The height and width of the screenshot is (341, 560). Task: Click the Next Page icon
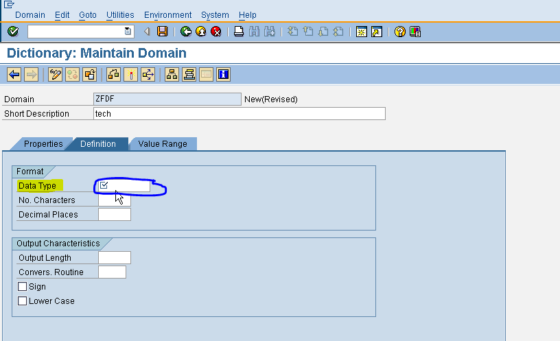pyautogui.click(x=323, y=32)
